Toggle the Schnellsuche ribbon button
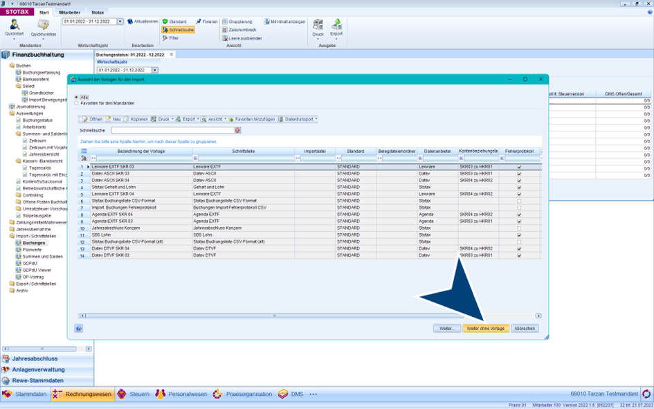 (x=178, y=30)
